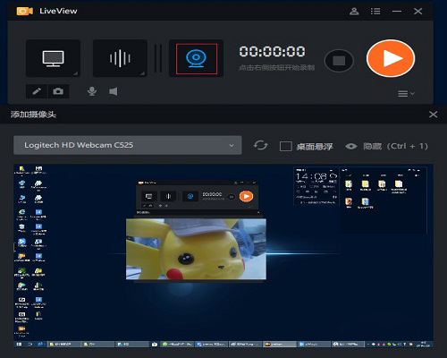Toggle the webcam camera button

197,58
